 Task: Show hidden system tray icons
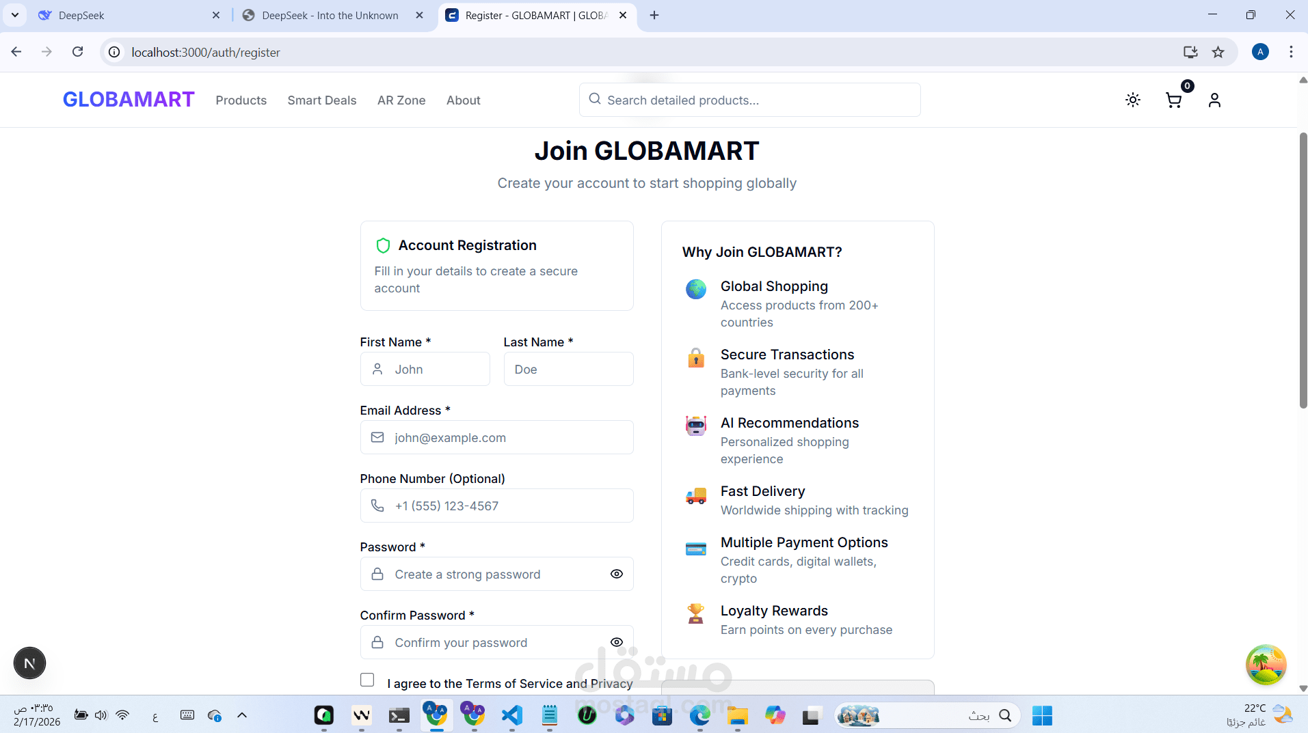click(x=242, y=715)
